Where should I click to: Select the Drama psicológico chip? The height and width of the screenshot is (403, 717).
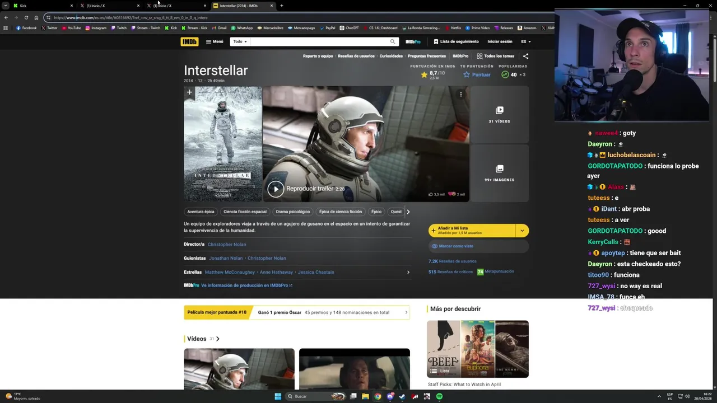[292, 212]
